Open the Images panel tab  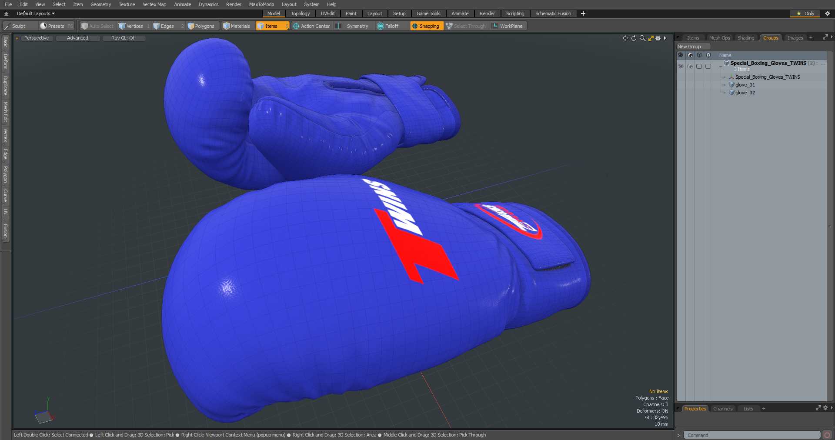795,38
